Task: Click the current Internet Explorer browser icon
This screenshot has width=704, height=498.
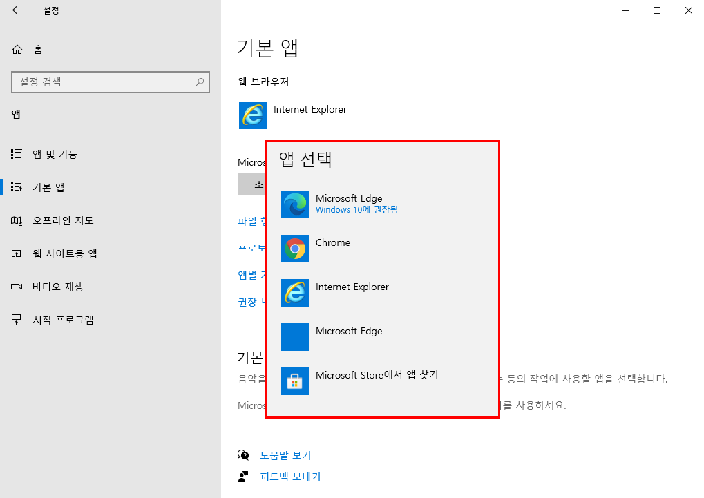Action: pyautogui.click(x=252, y=115)
